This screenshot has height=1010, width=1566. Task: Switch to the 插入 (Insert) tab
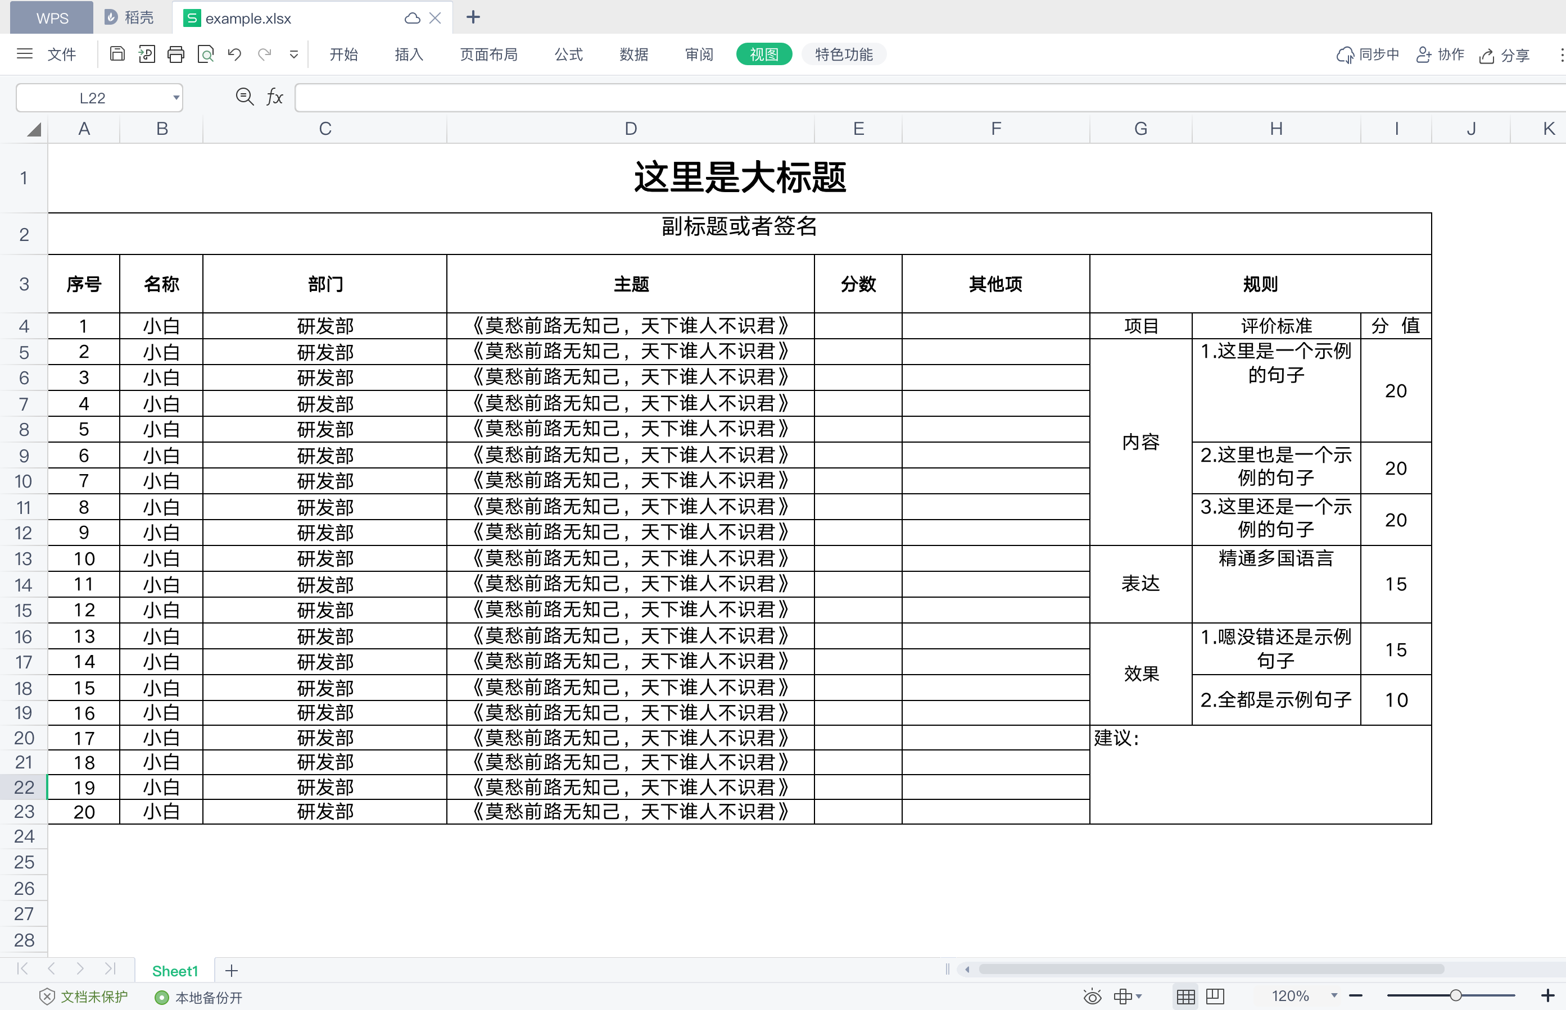pyautogui.click(x=409, y=54)
